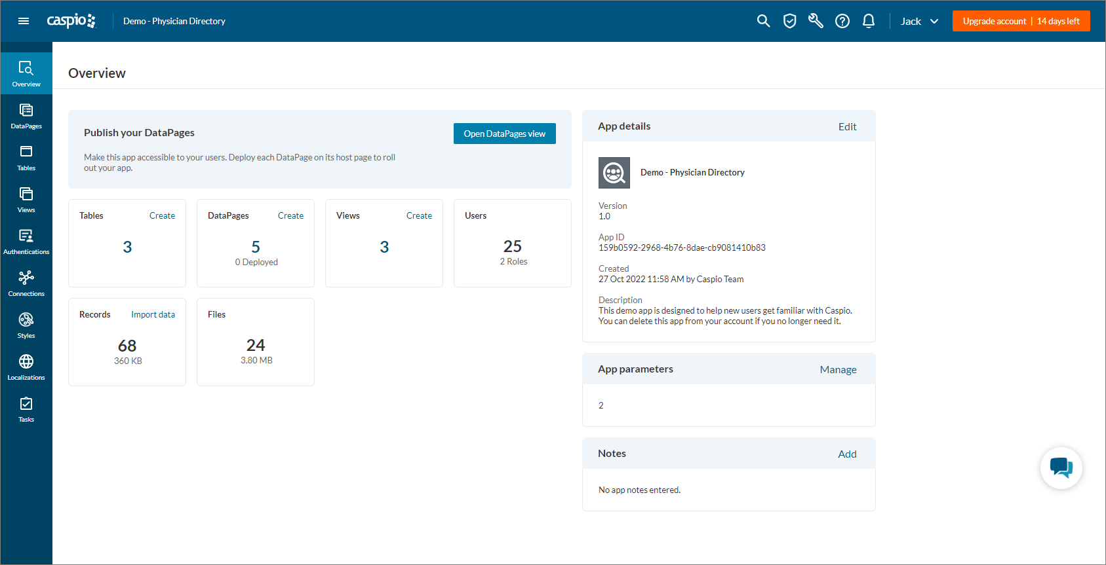Open Connections in the sidebar
The height and width of the screenshot is (565, 1106).
(x=26, y=283)
